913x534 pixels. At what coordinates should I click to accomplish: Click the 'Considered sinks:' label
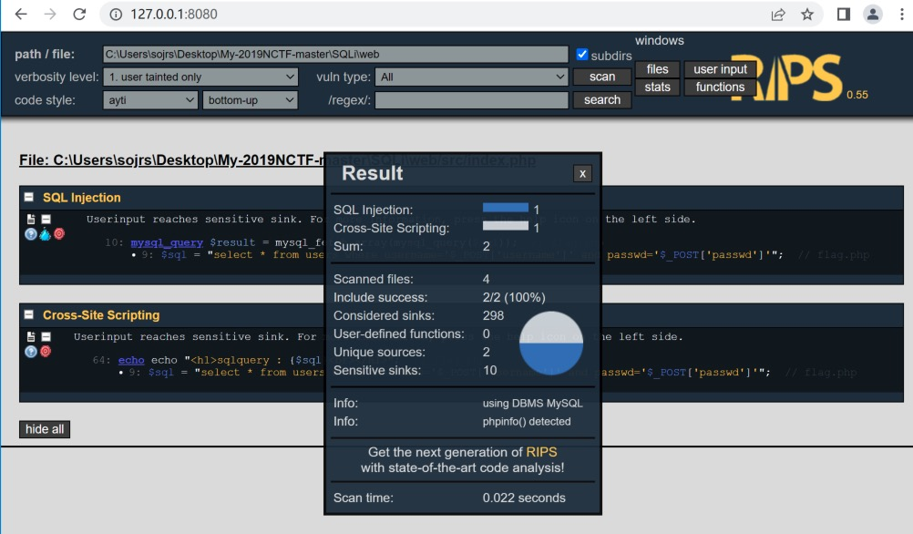[384, 315]
